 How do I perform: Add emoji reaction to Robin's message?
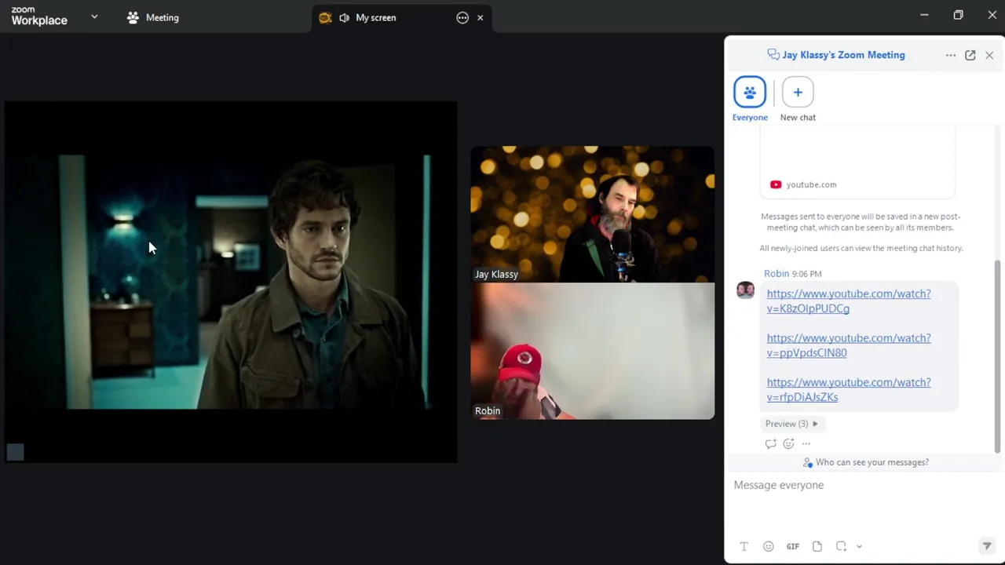pos(788,443)
